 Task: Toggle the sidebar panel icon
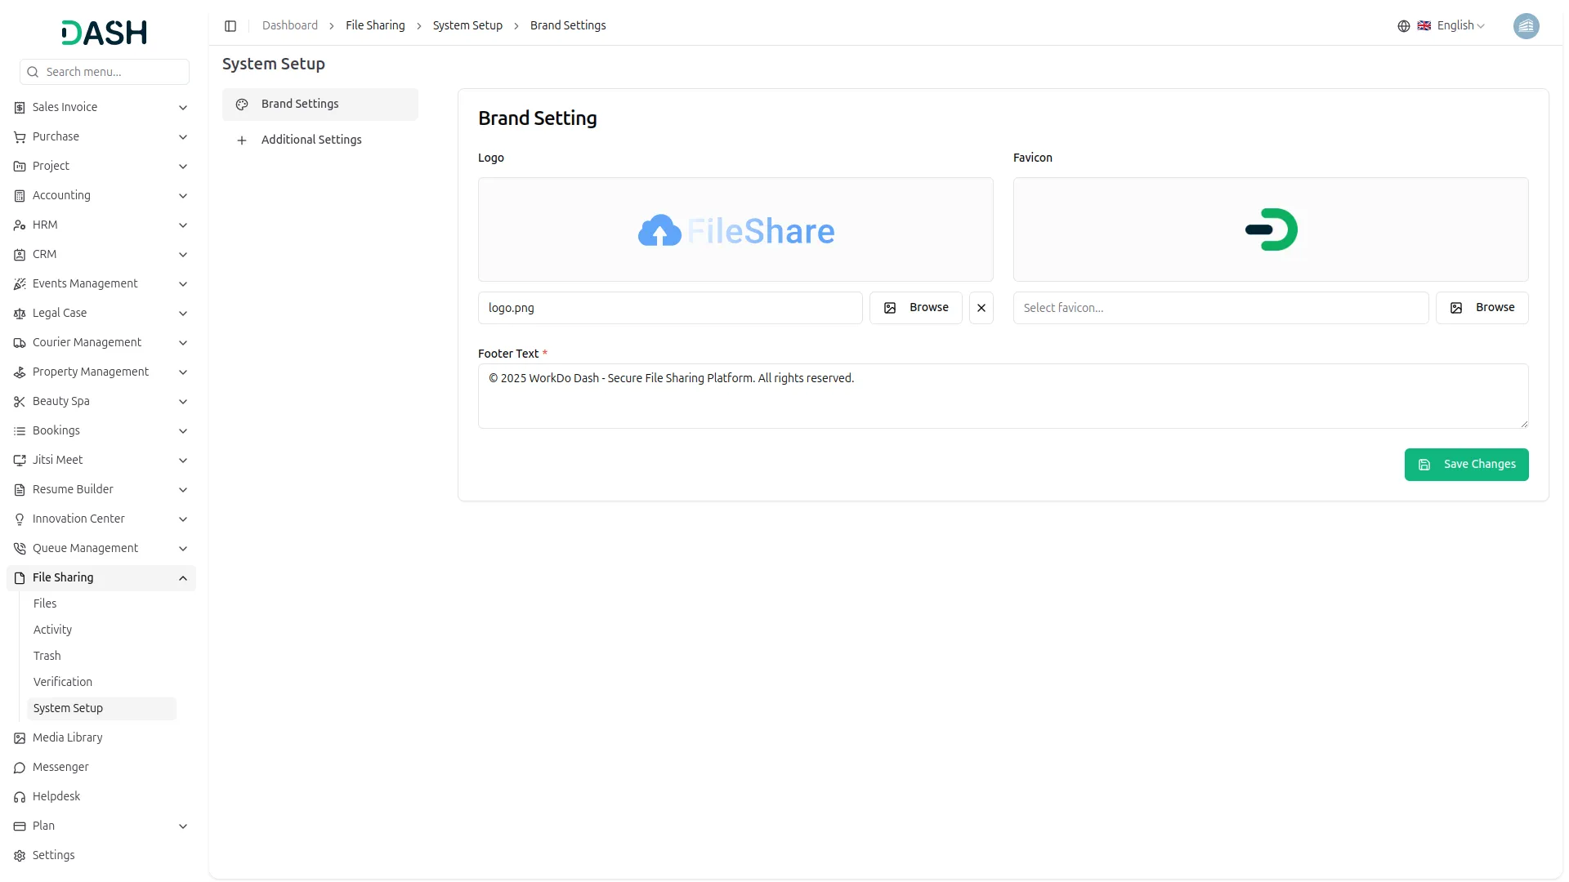pos(230,25)
